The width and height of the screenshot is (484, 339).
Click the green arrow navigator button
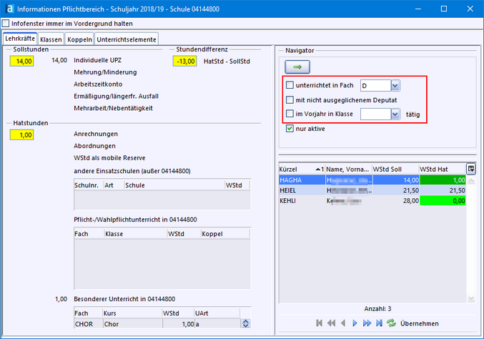[296, 65]
